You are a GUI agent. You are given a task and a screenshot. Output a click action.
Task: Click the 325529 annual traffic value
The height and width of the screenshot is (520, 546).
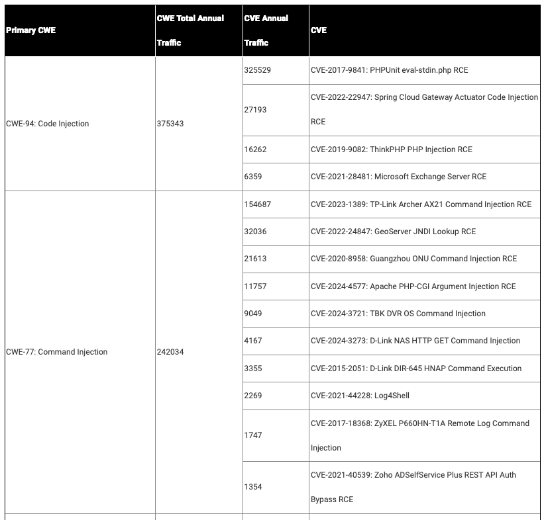pos(257,70)
